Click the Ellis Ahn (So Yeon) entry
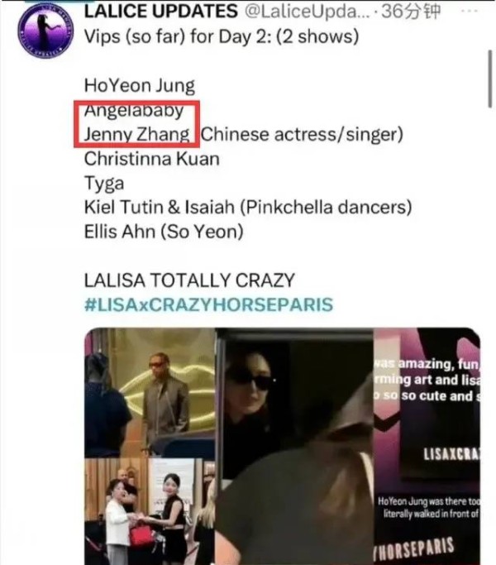Image resolution: width=496 pixels, height=565 pixels. click(164, 232)
